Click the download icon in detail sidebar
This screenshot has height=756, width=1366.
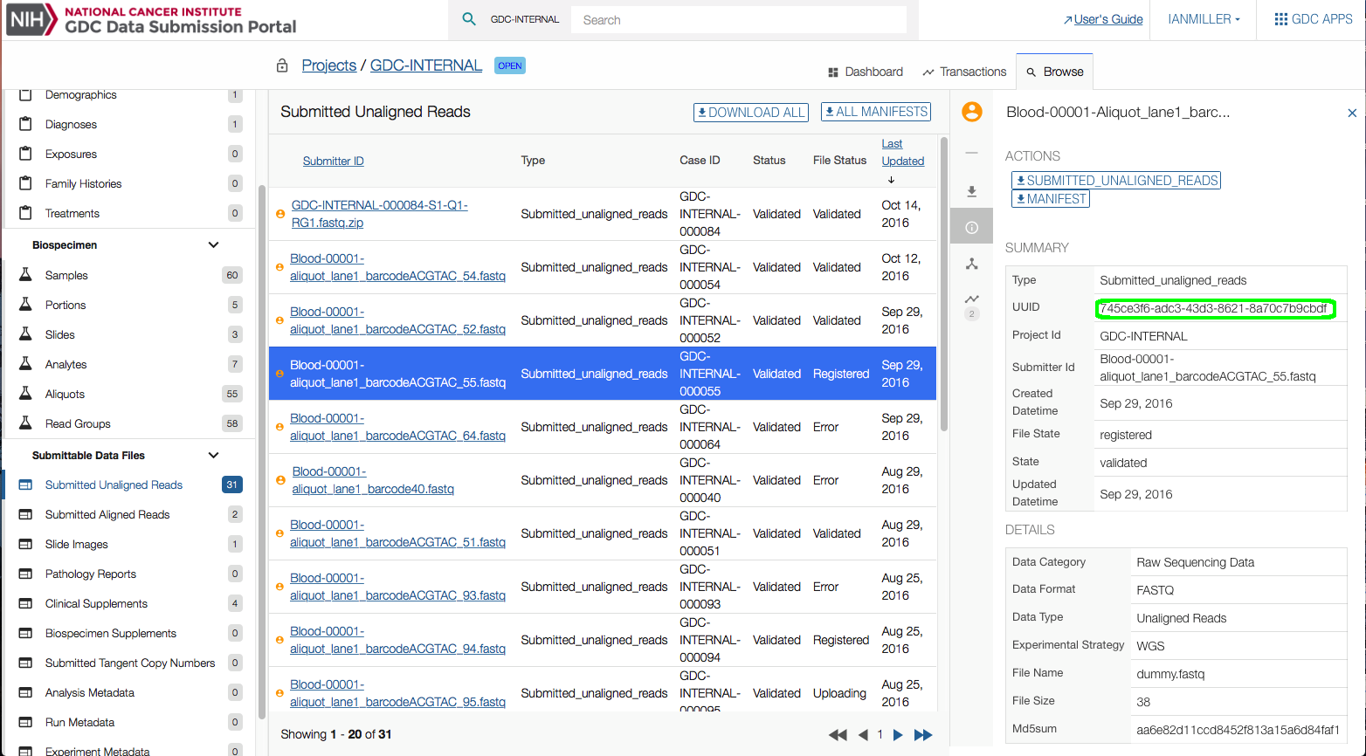point(971,191)
